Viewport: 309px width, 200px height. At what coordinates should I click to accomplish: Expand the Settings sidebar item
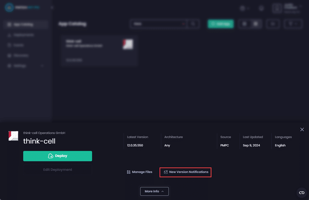click(25, 66)
